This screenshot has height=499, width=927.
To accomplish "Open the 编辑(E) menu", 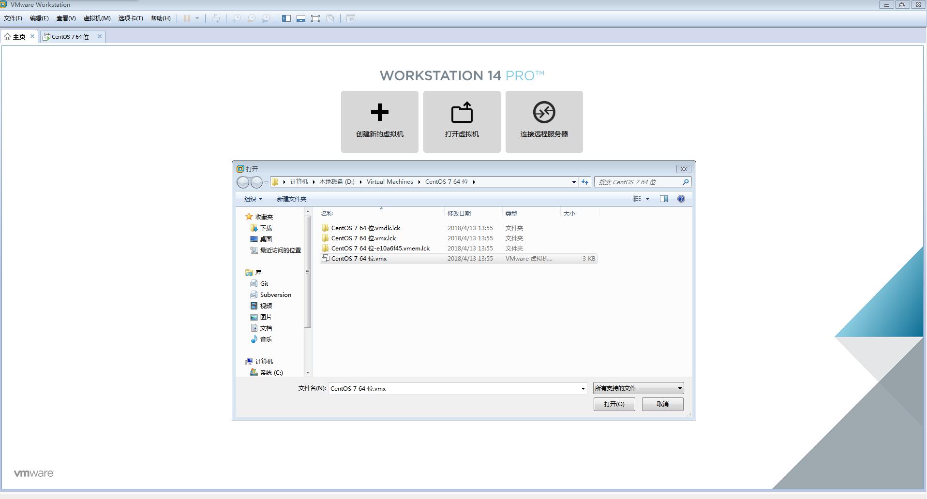I will pyautogui.click(x=39, y=18).
